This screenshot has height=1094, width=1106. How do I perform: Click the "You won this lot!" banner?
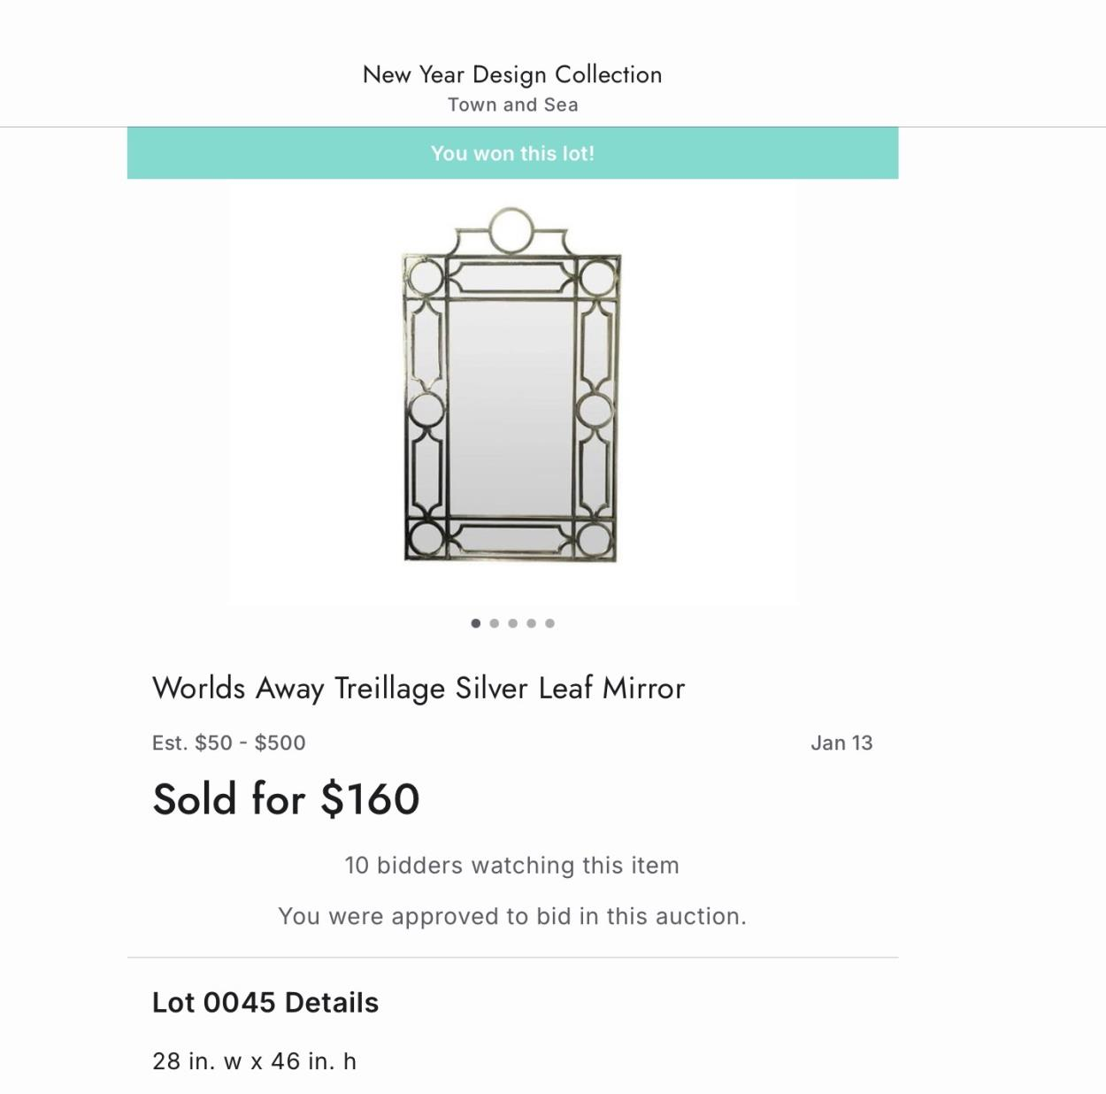click(x=512, y=153)
